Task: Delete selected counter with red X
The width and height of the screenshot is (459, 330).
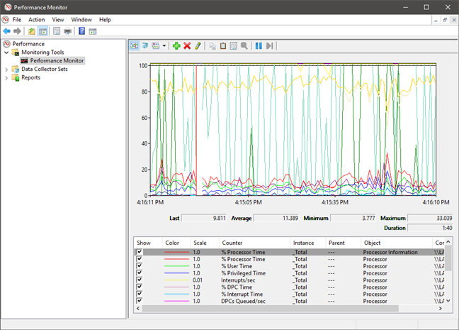Action: pos(187,45)
